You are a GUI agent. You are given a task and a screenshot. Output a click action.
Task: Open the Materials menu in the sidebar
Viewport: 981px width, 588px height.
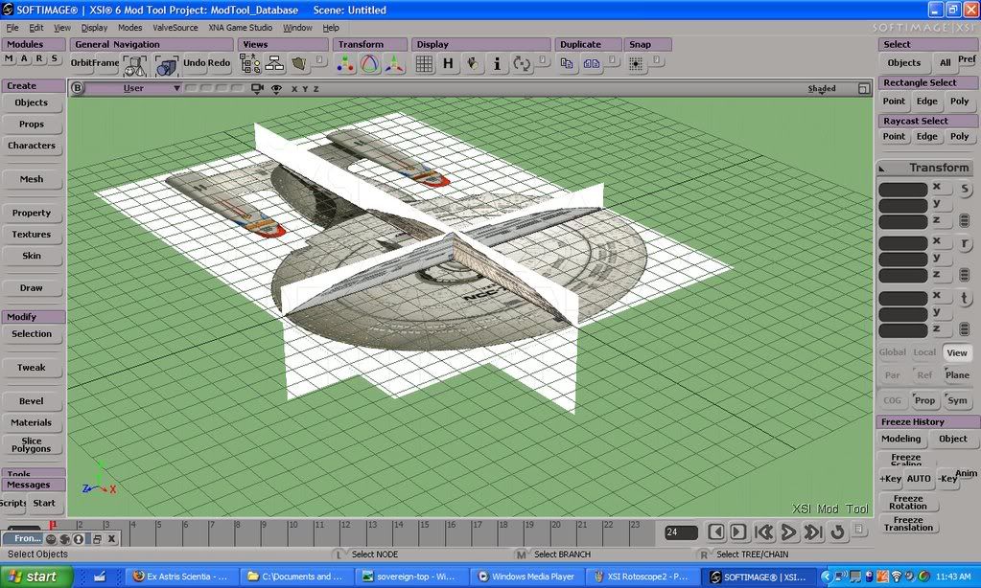[32, 423]
